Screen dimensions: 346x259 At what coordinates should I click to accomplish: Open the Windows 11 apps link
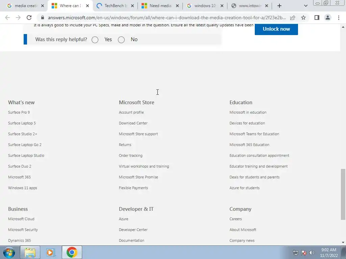(23, 188)
